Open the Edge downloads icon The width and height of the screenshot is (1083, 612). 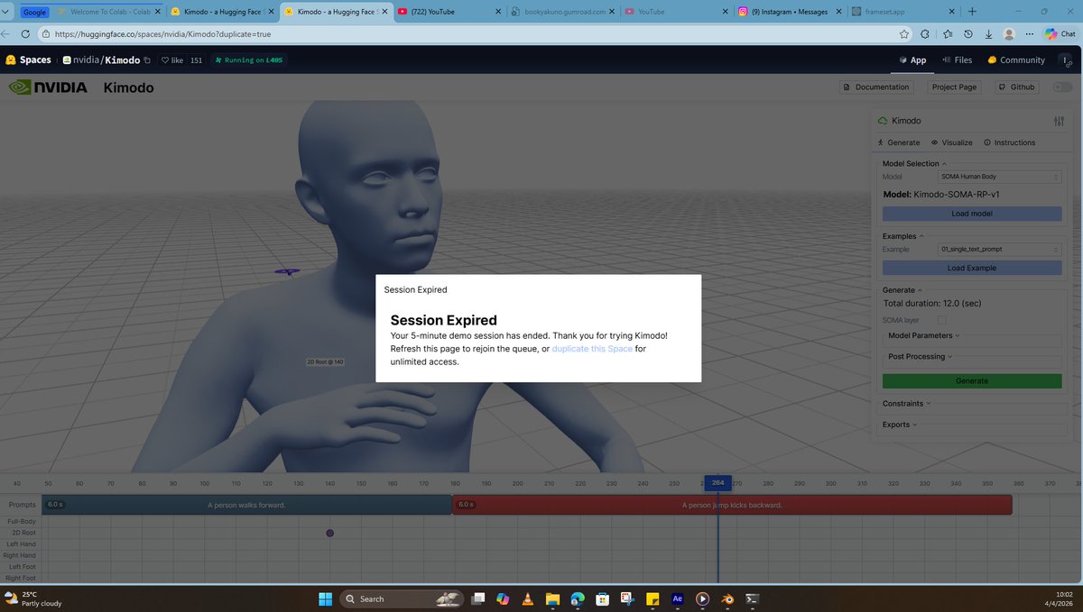point(988,33)
